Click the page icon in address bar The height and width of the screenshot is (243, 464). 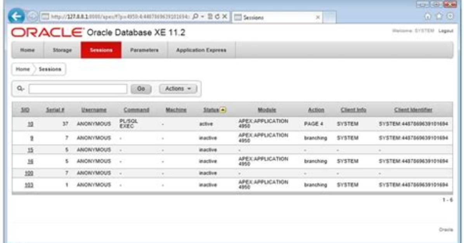[45, 17]
